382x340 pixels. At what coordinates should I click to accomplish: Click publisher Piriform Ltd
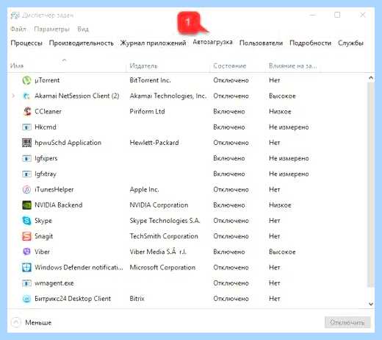147,111
